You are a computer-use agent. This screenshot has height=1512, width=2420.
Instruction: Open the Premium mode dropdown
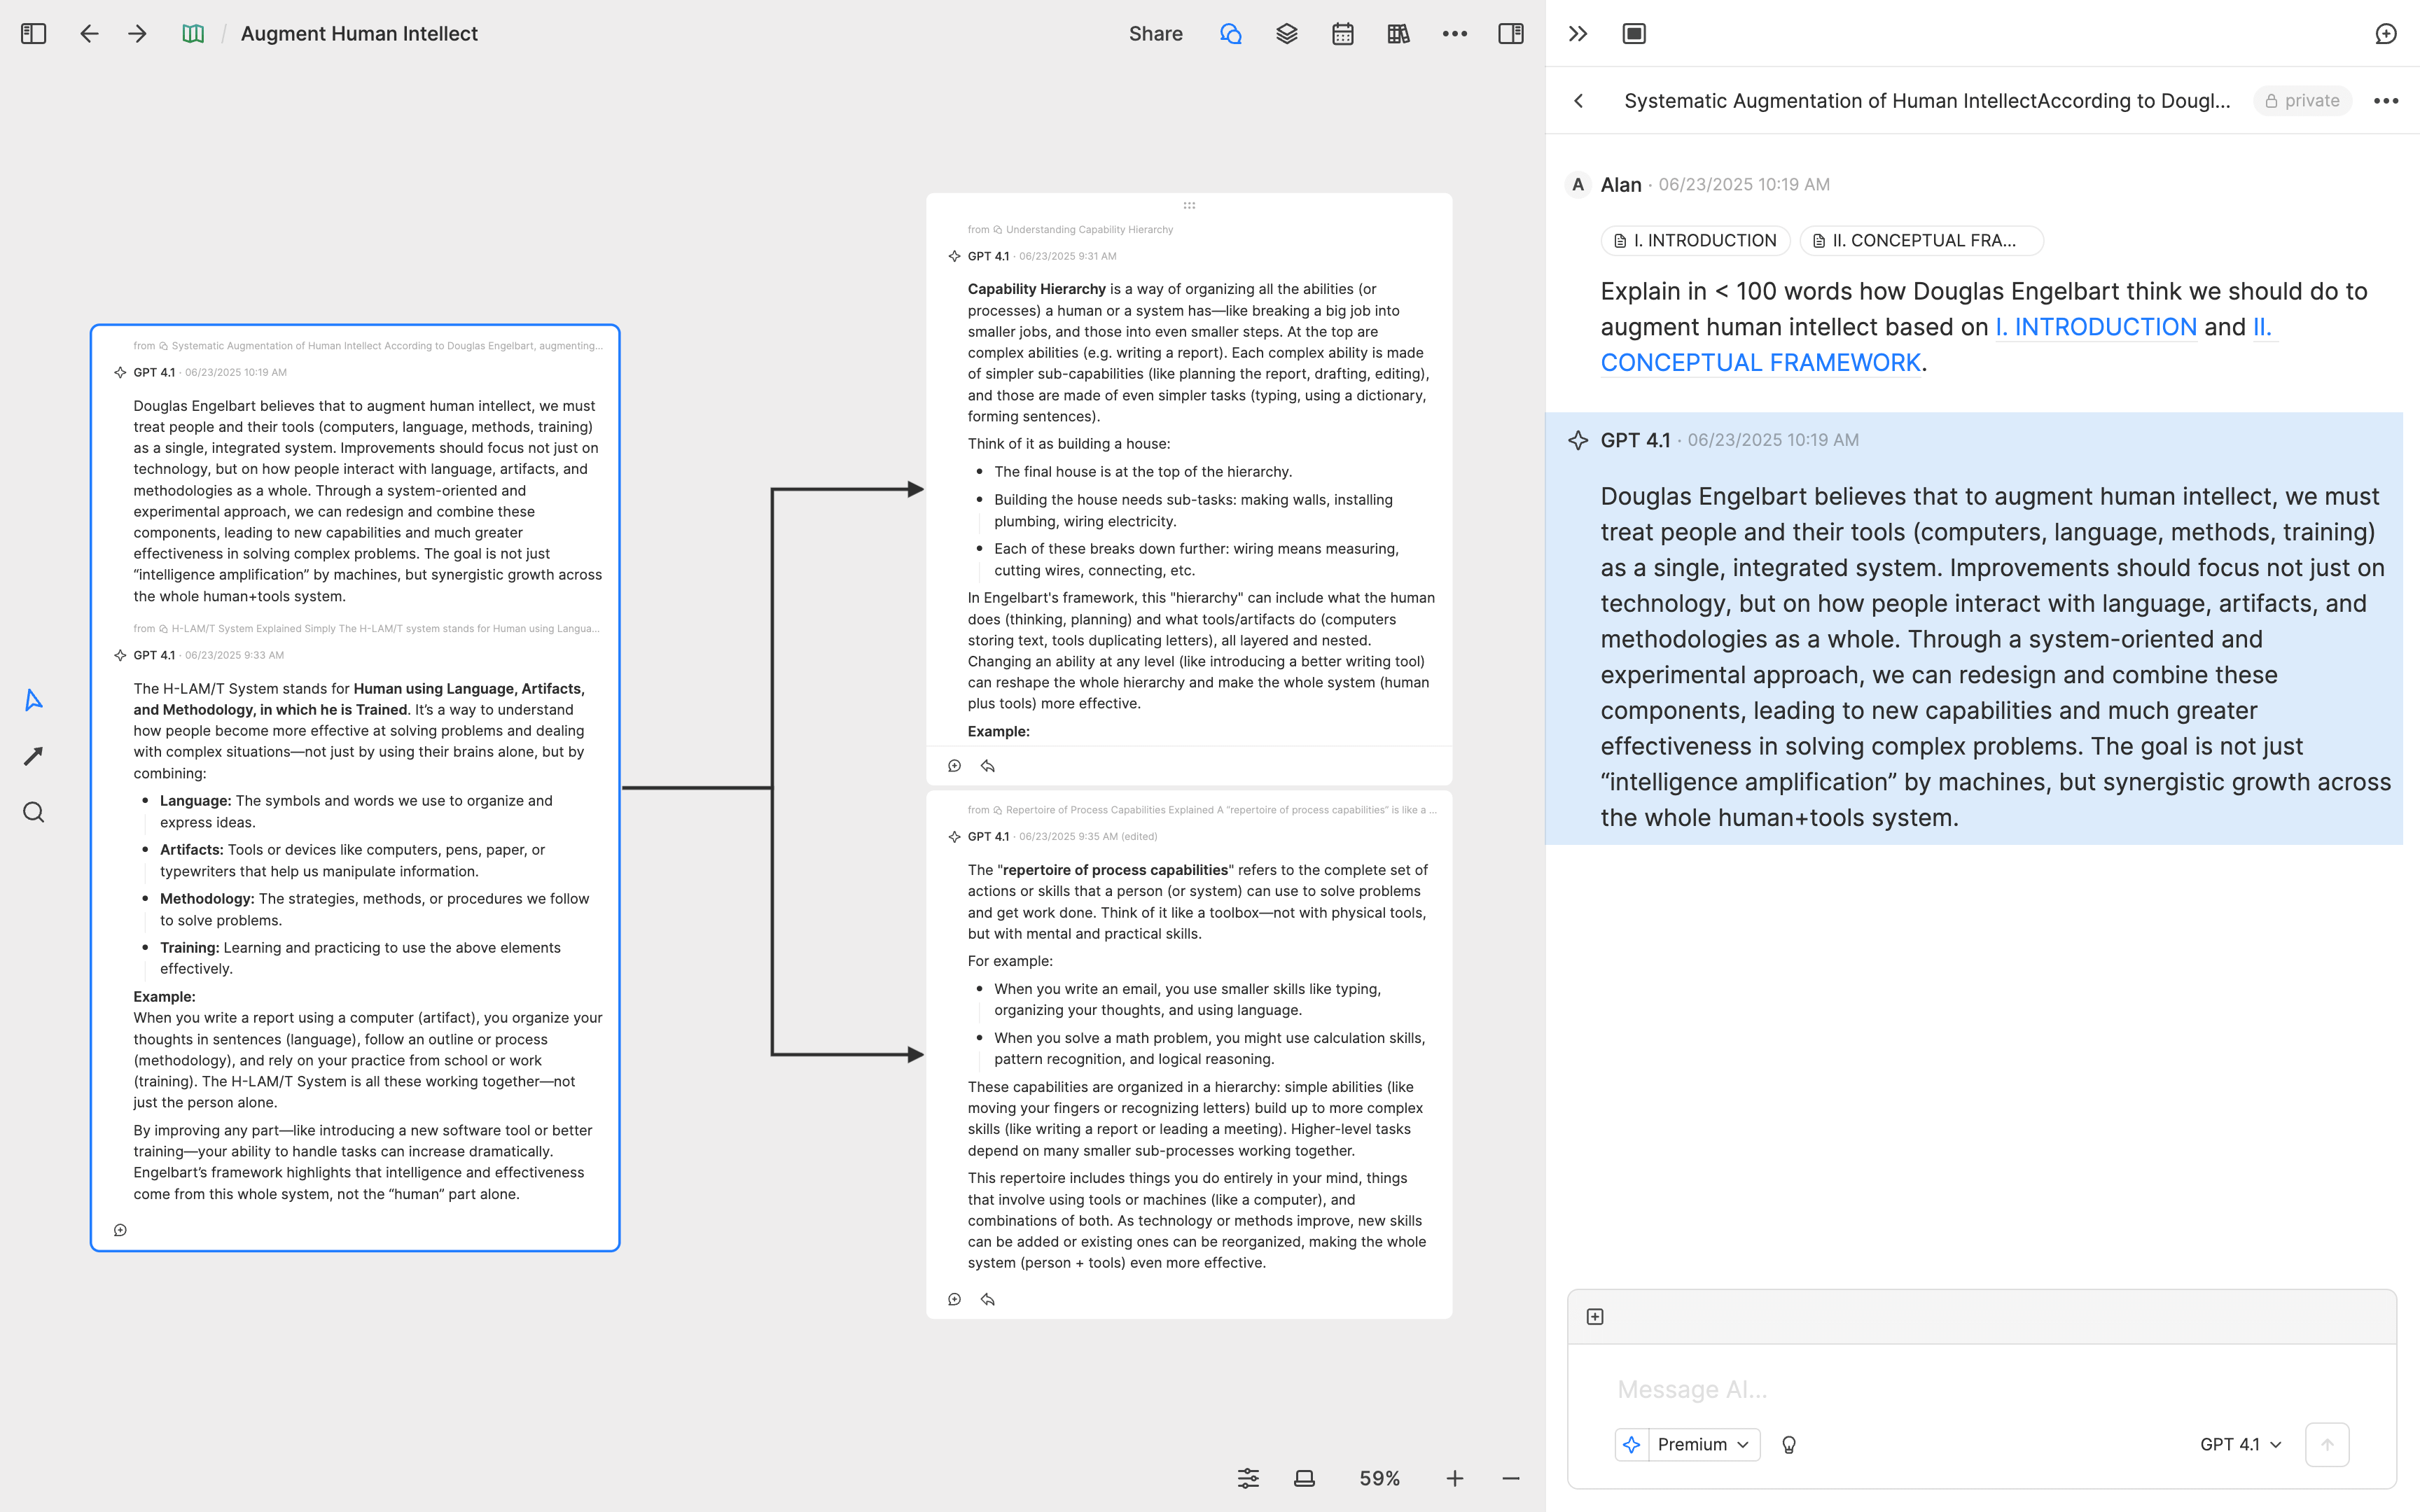tap(1701, 1444)
